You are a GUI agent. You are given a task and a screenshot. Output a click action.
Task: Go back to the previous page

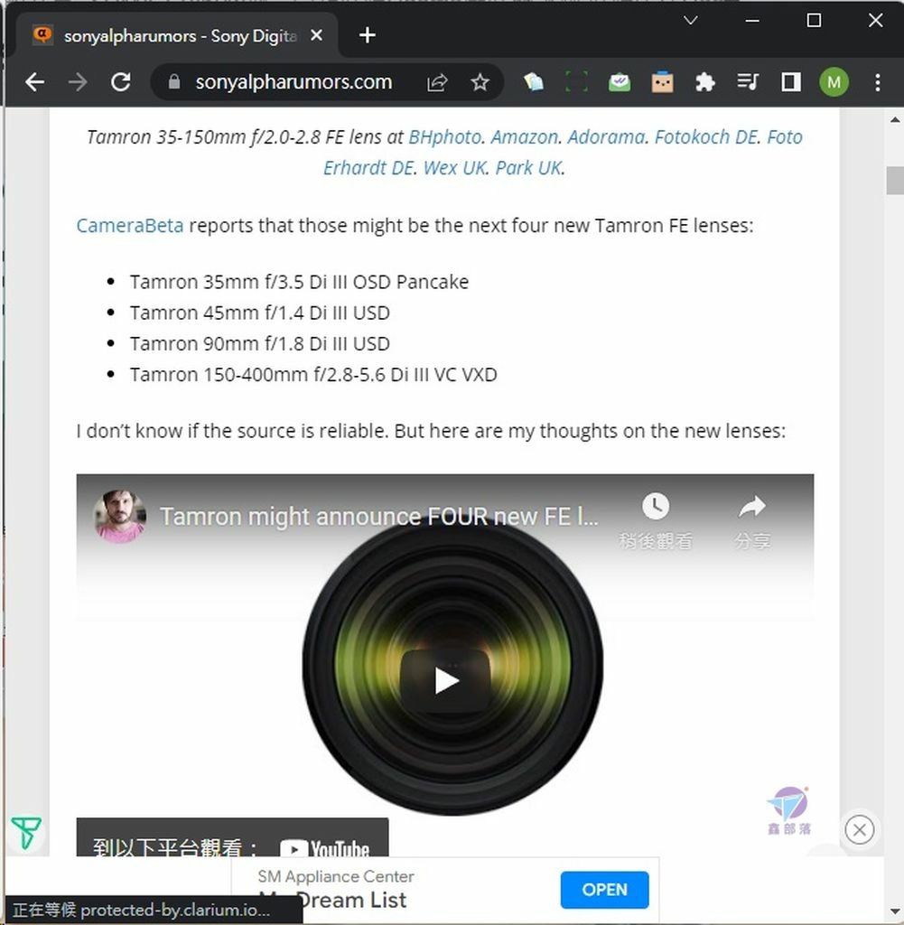coord(35,82)
